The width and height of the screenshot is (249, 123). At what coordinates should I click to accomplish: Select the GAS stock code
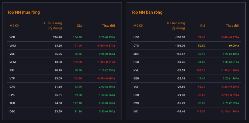tap(12, 87)
